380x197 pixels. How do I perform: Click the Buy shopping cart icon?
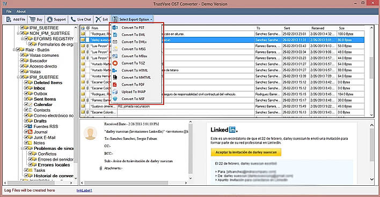(x=32, y=19)
